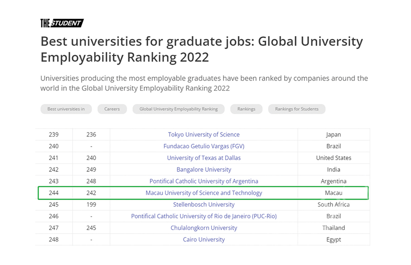The width and height of the screenshot is (411, 265).
Task: Click the THE Student logo
Action: (x=62, y=23)
